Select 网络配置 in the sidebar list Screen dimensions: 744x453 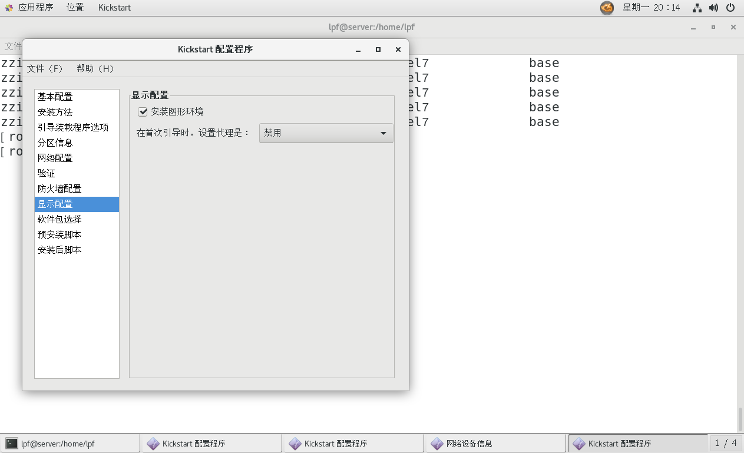77,158
